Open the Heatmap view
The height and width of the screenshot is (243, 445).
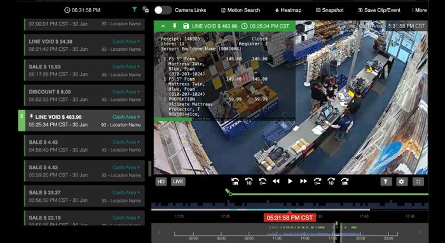point(288,10)
